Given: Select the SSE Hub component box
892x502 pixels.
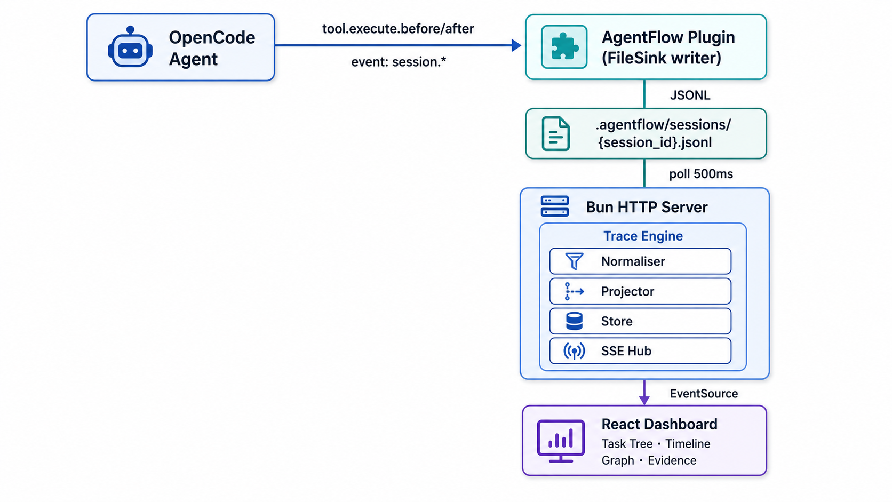Looking at the screenshot, I should click(640, 351).
